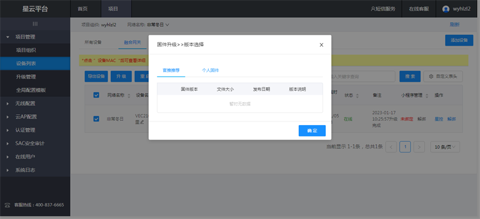Screen dimensions: 480x219
Task: Focus the keyword search input field
Action: [x=364, y=77]
